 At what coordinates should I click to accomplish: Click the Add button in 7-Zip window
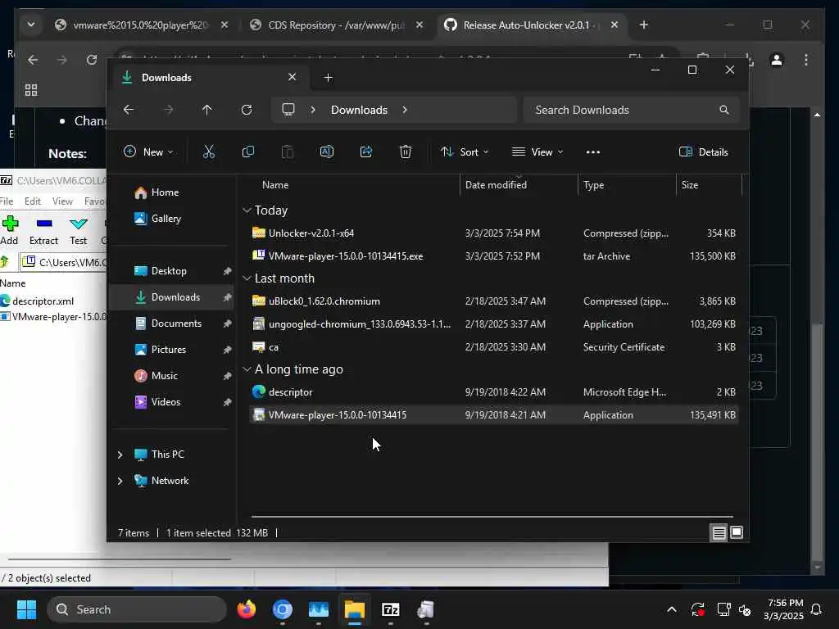point(10,230)
